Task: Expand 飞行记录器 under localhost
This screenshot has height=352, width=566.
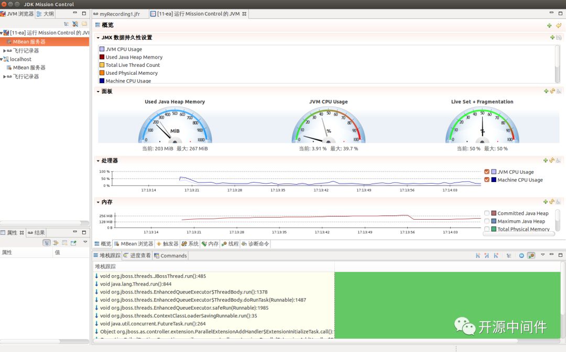Action: point(4,77)
